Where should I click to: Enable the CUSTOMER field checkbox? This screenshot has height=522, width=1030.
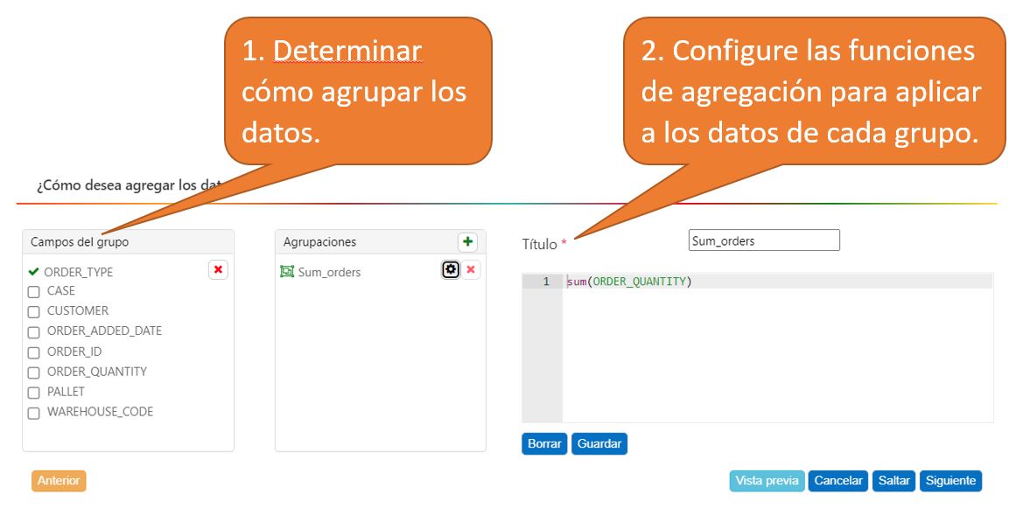tap(34, 312)
